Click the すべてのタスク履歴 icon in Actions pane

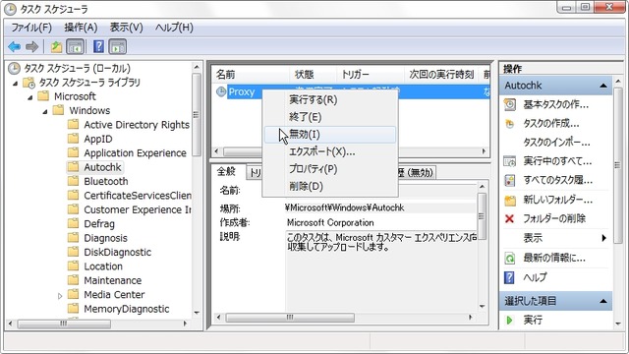(510, 181)
